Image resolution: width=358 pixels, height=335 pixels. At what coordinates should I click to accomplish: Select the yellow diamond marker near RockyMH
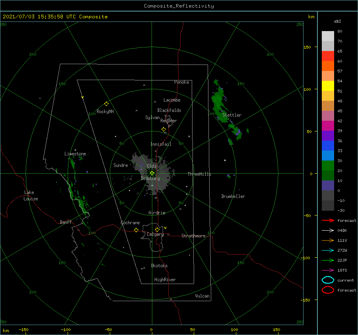pyautogui.click(x=106, y=104)
